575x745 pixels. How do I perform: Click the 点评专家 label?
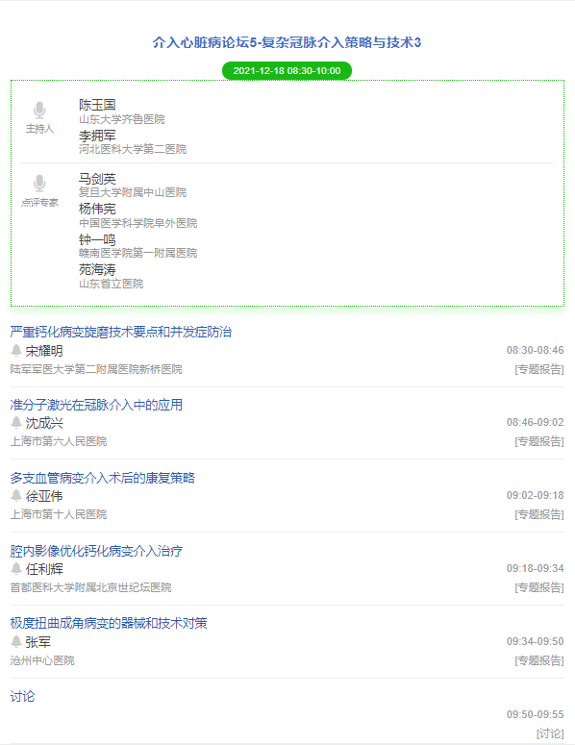[x=40, y=203]
